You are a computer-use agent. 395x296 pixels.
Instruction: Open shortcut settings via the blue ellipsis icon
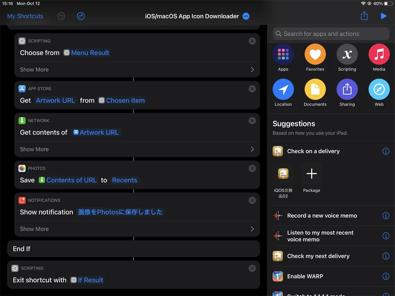[246, 16]
